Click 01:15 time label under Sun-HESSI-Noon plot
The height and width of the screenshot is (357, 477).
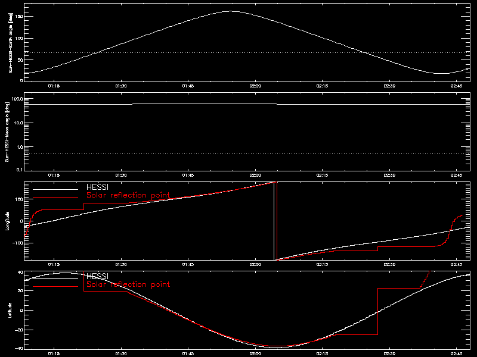54,175
